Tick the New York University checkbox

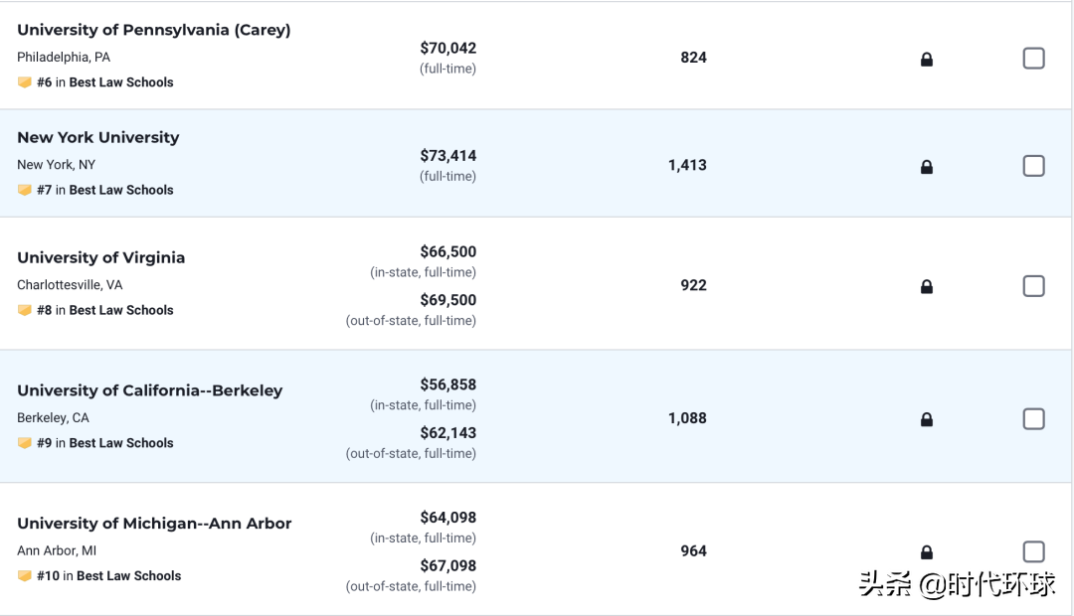click(1034, 166)
